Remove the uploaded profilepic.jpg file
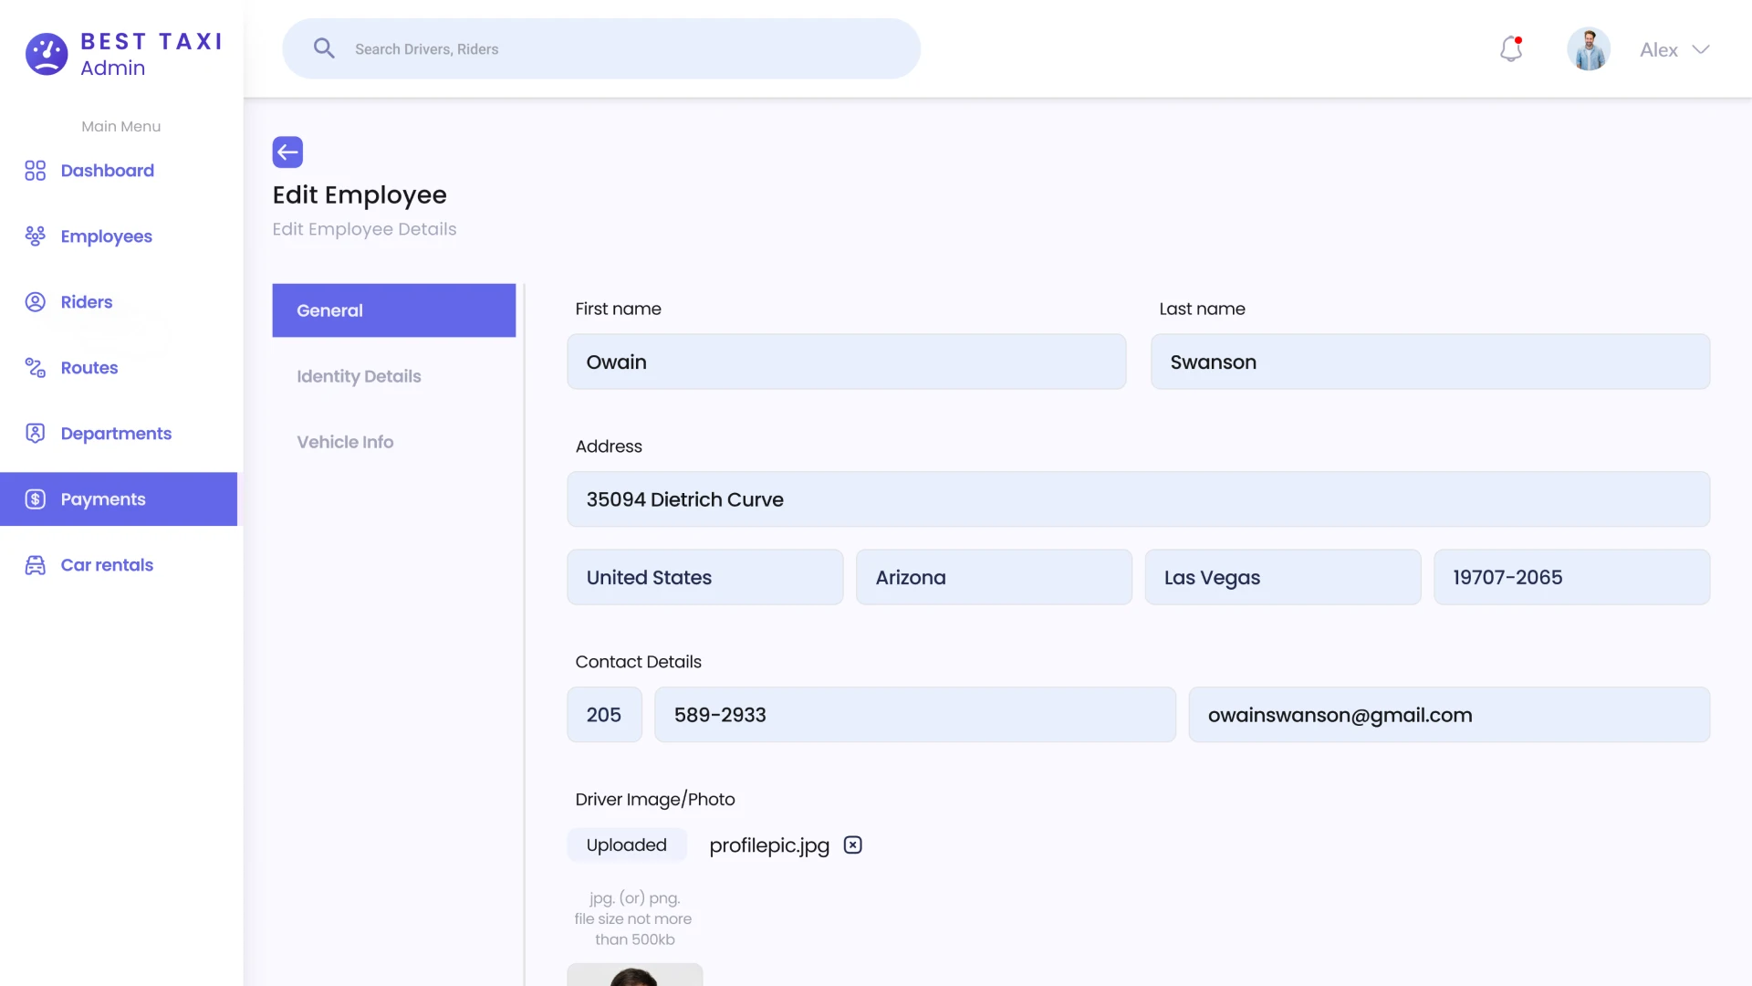This screenshot has height=986, width=1752. 851,844
